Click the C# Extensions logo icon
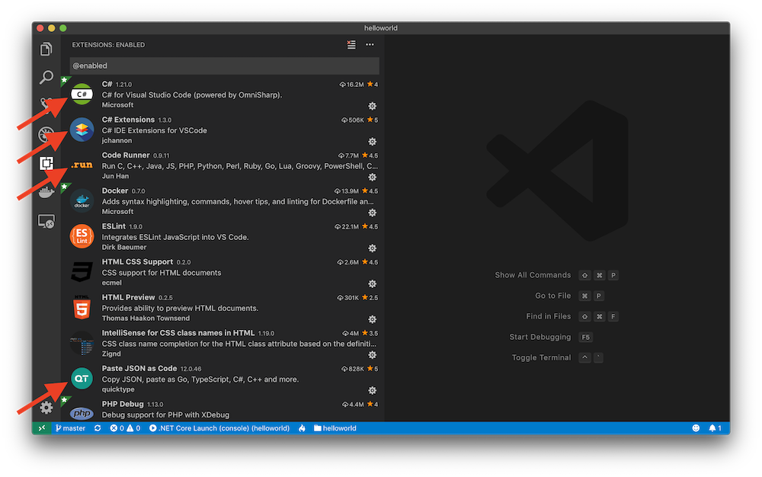Screen dimensions: 762x477 tap(82, 130)
